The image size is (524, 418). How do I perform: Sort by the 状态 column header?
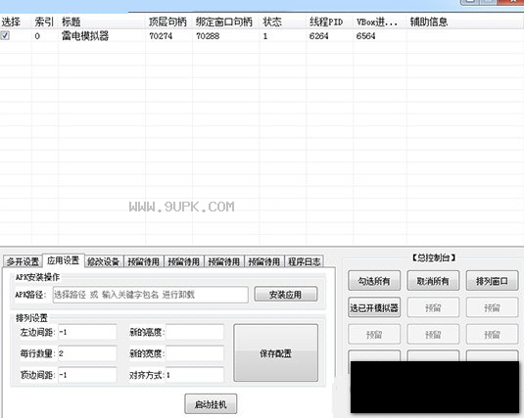283,23
